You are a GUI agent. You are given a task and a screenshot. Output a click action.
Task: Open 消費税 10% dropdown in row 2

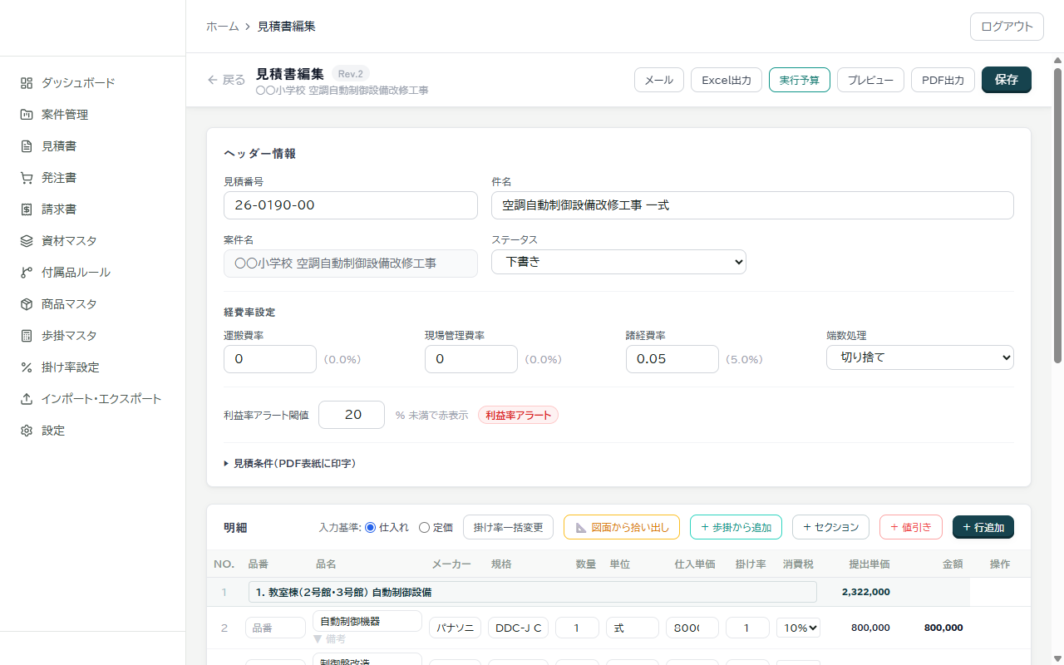[798, 628]
